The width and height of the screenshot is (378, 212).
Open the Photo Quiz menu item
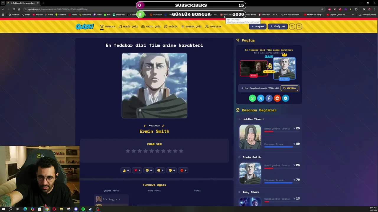151,26
